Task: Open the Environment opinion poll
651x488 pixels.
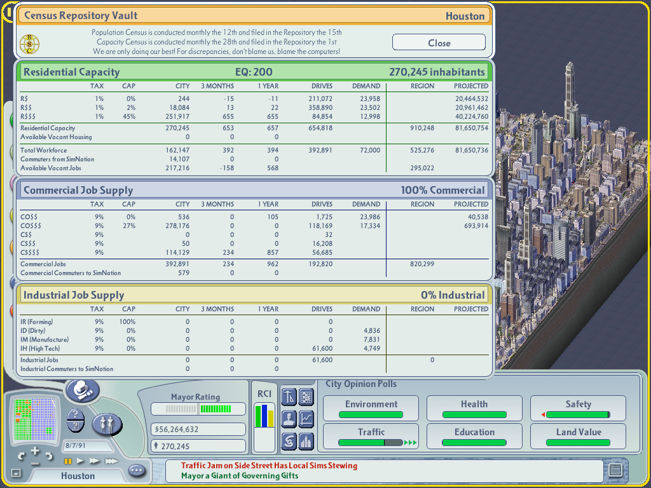Action: pos(371,408)
